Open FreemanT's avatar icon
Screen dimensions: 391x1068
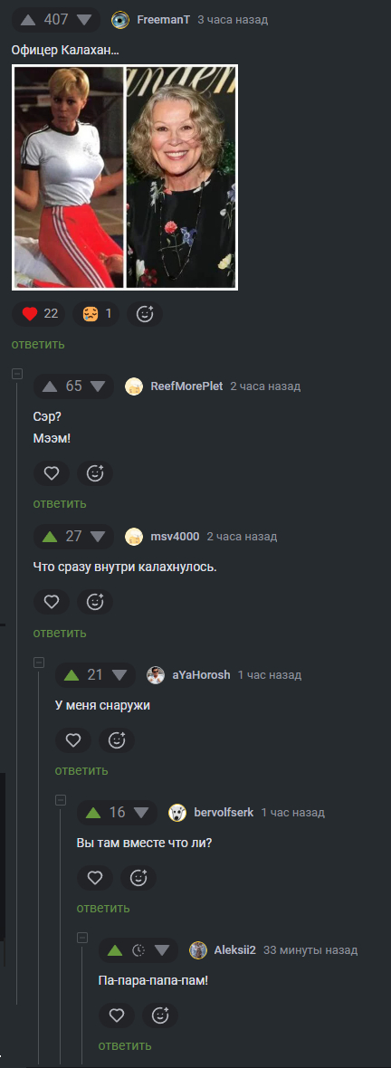120,20
